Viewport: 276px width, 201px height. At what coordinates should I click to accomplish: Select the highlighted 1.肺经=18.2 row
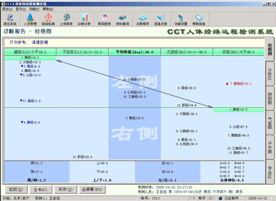pos(30,58)
